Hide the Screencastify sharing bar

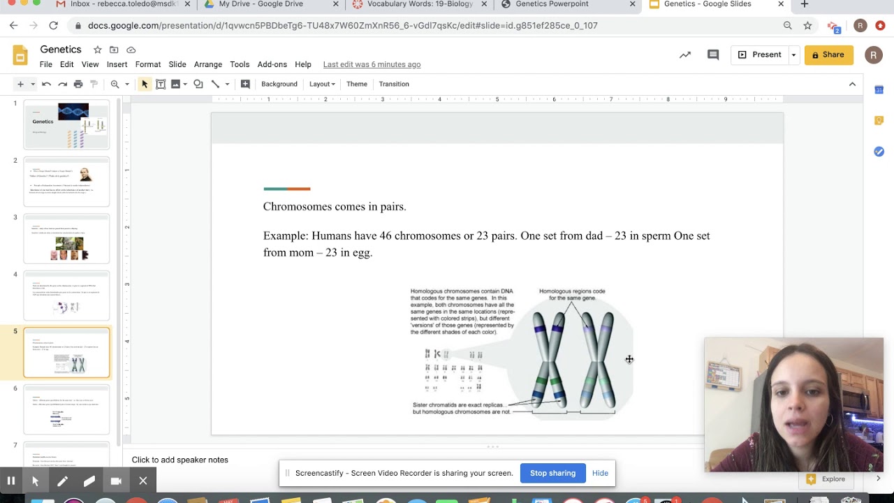(x=600, y=473)
